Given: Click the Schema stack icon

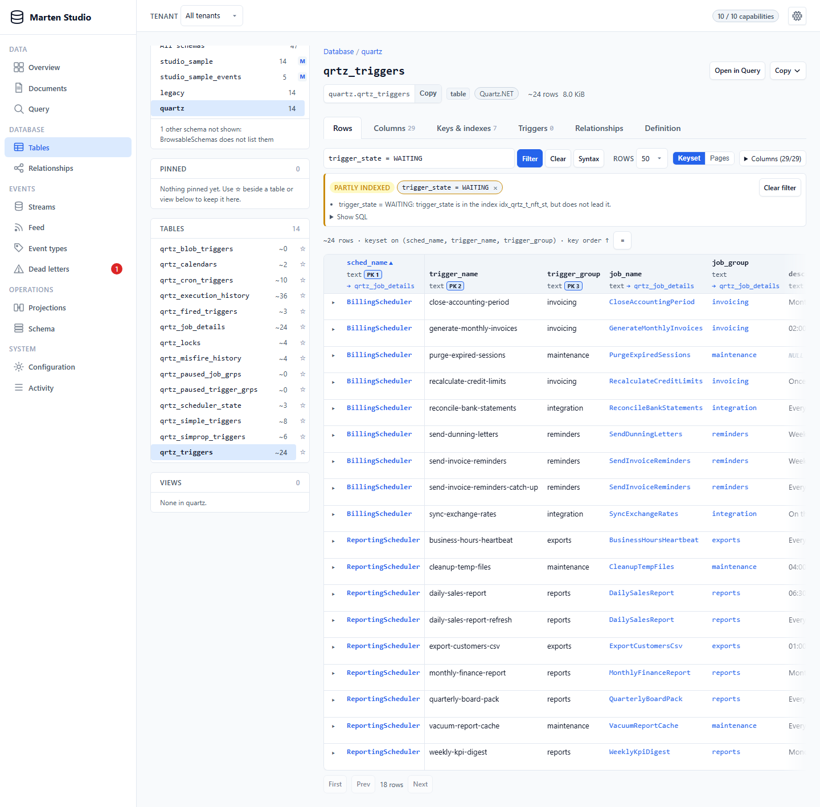Looking at the screenshot, I should pos(19,329).
